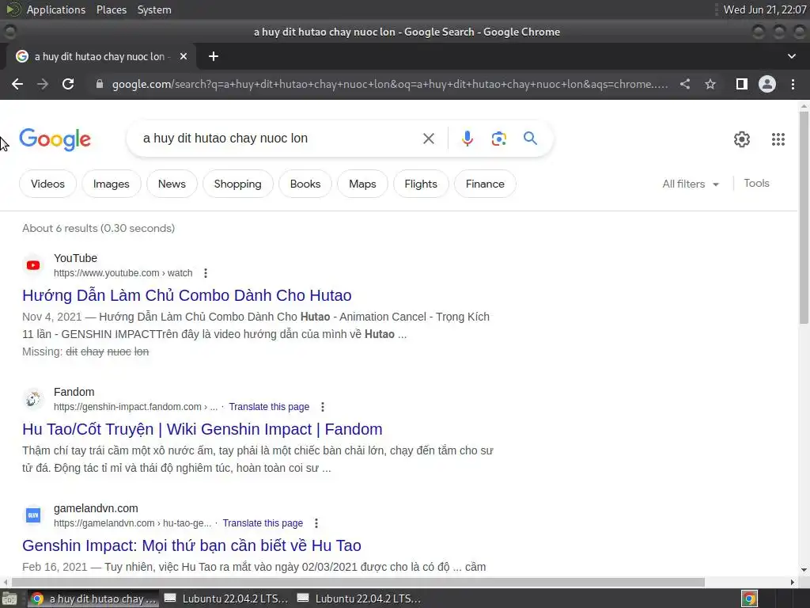Open more options for gamelandvn.com result
Image resolution: width=810 pixels, height=608 pixels.
[316, 523]
